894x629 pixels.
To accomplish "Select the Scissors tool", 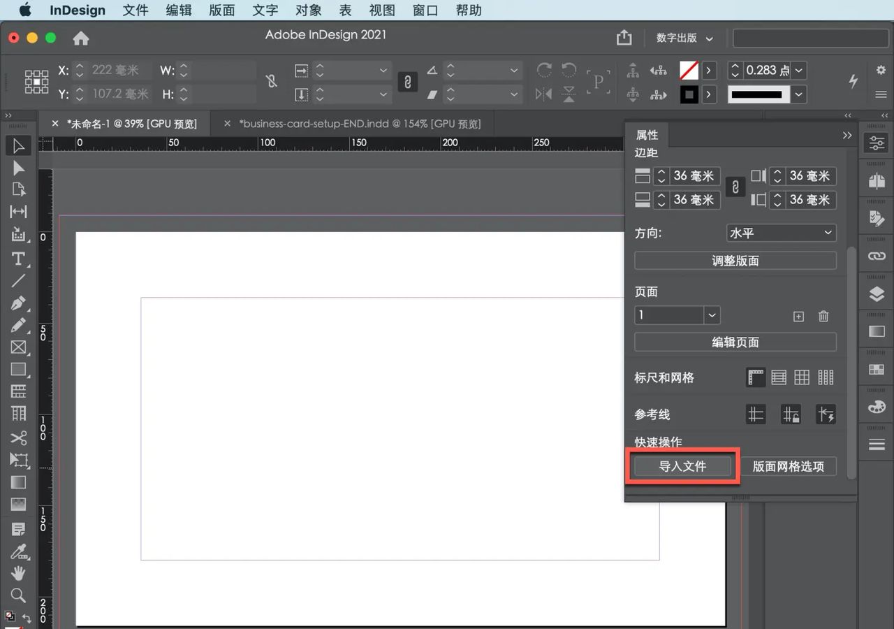I will [x=18, y=437].
